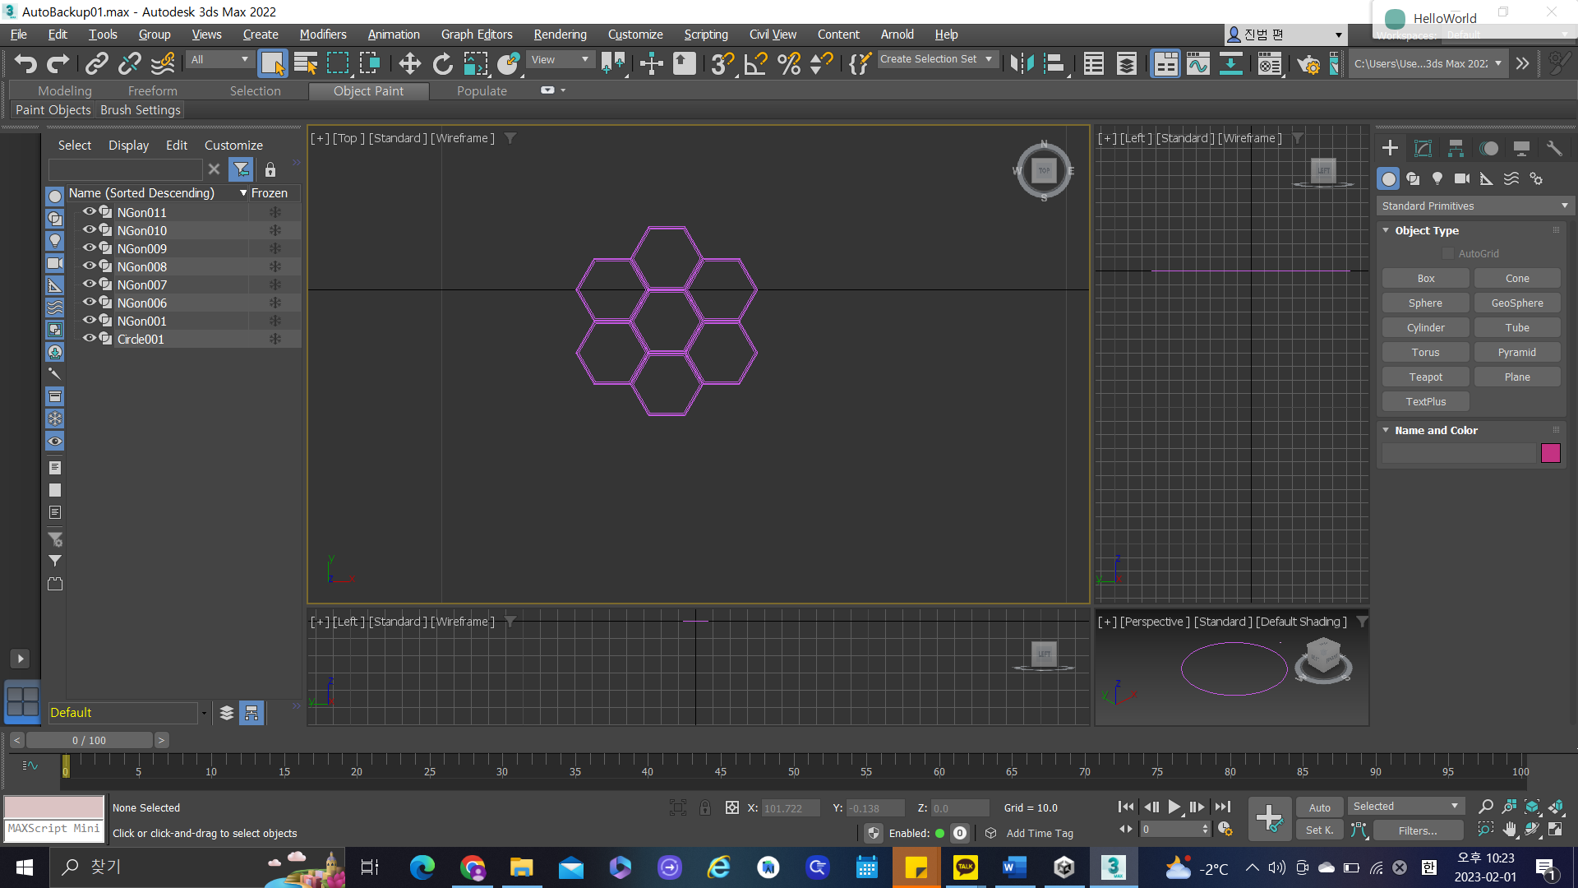Click the Teapot primitive button
This screenshot has width=1578, height=888.
[1425, 377]
